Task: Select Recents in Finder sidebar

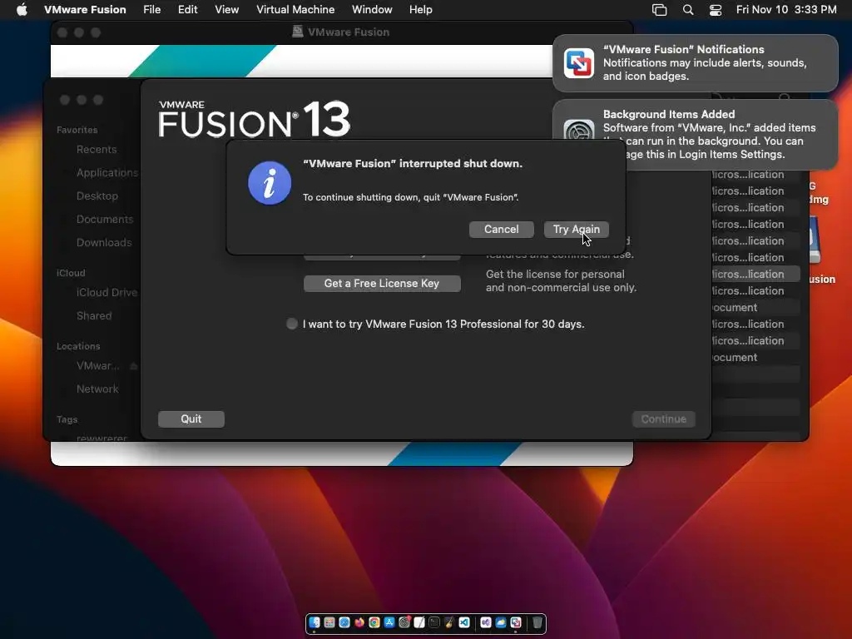Action: (x=97, y=150)
